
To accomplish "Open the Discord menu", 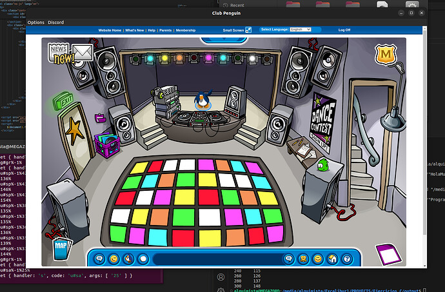I will (56, 23).
